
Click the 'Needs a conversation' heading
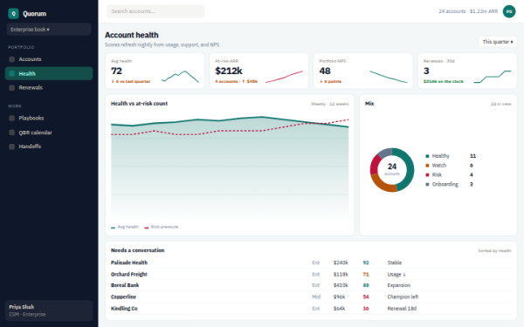click(138, 250)
